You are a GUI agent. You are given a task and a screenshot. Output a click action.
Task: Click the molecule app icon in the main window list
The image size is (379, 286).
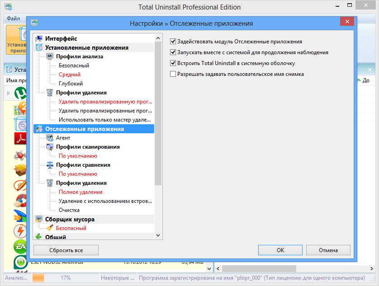(20, 155)
